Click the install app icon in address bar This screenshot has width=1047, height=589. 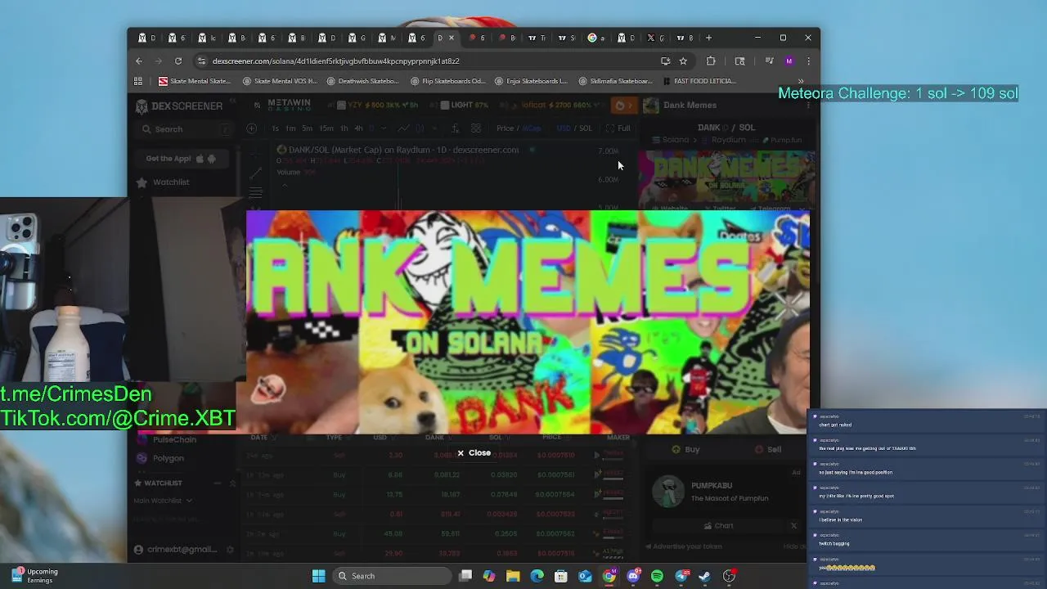click(x=665, y=61)
